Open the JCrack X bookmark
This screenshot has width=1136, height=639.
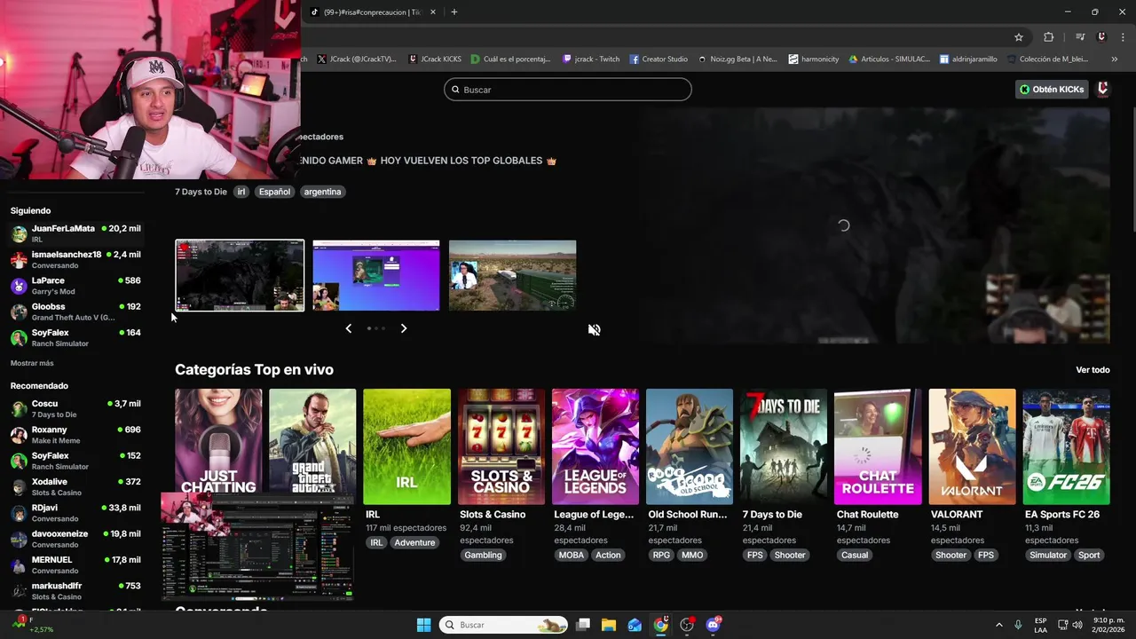(356, 59)
